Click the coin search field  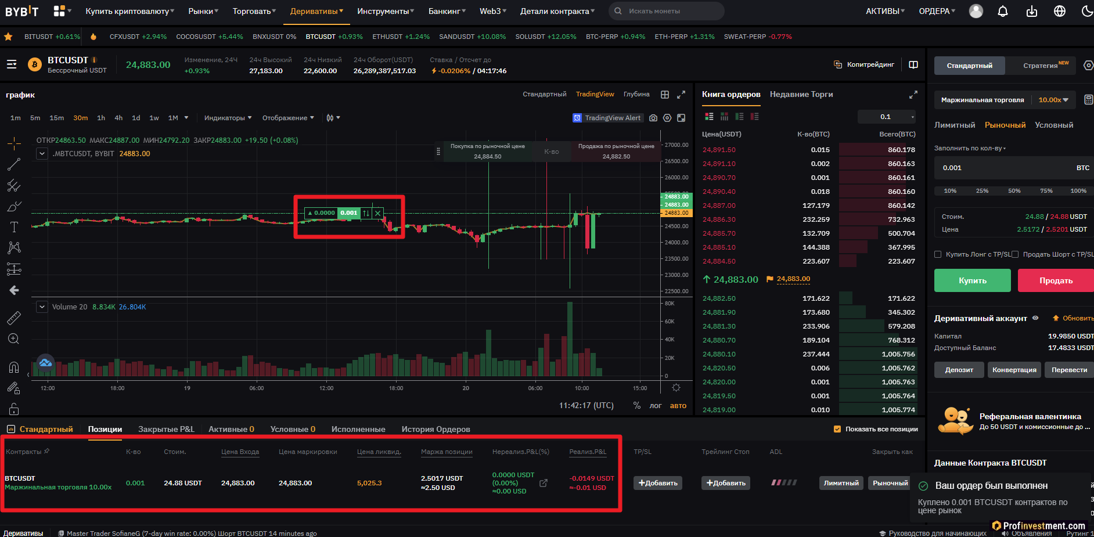[x=666, y=11]
